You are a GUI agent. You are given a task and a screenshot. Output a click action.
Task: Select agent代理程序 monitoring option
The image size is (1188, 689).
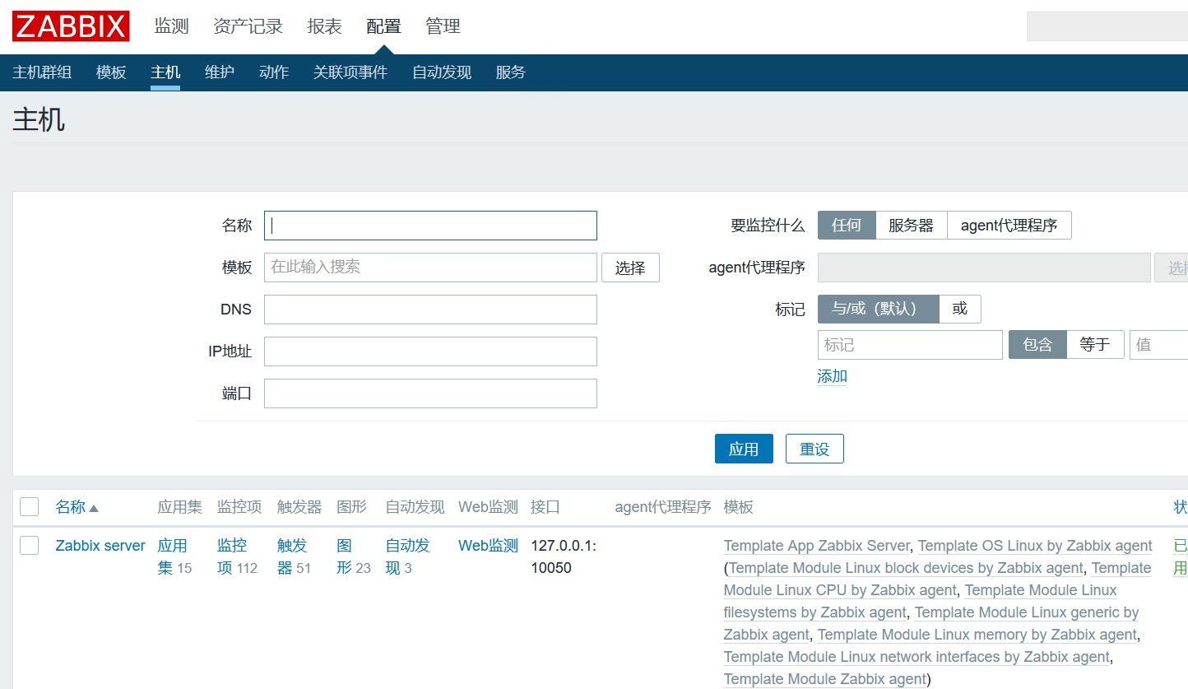tap(1009, 226)
